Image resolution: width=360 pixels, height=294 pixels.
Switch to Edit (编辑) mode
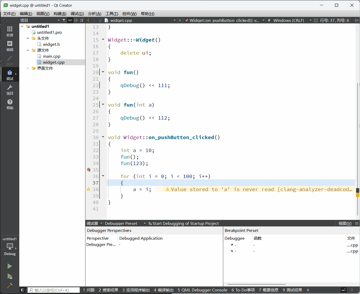coord(10,46)
